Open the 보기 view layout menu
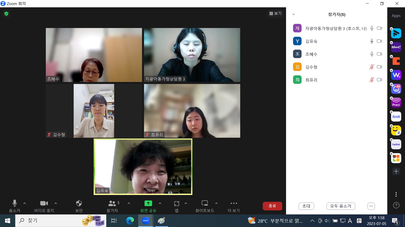405x227 pixels. point(275,13)
